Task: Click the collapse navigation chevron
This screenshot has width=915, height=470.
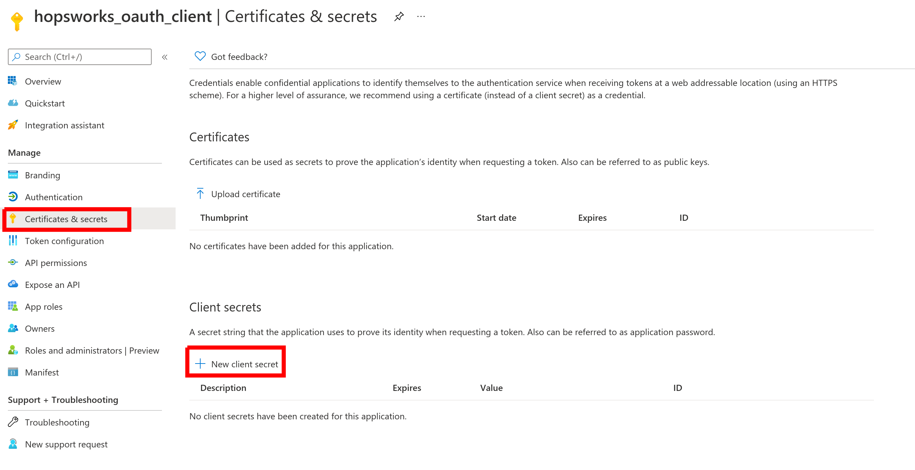Action: [x=166, y=56]
